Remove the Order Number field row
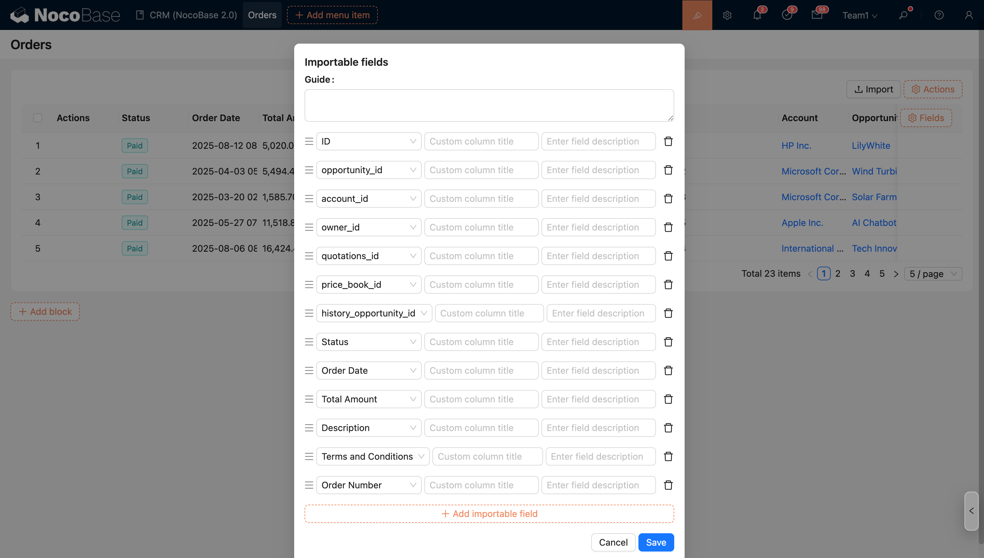 [x=668, y=485]
